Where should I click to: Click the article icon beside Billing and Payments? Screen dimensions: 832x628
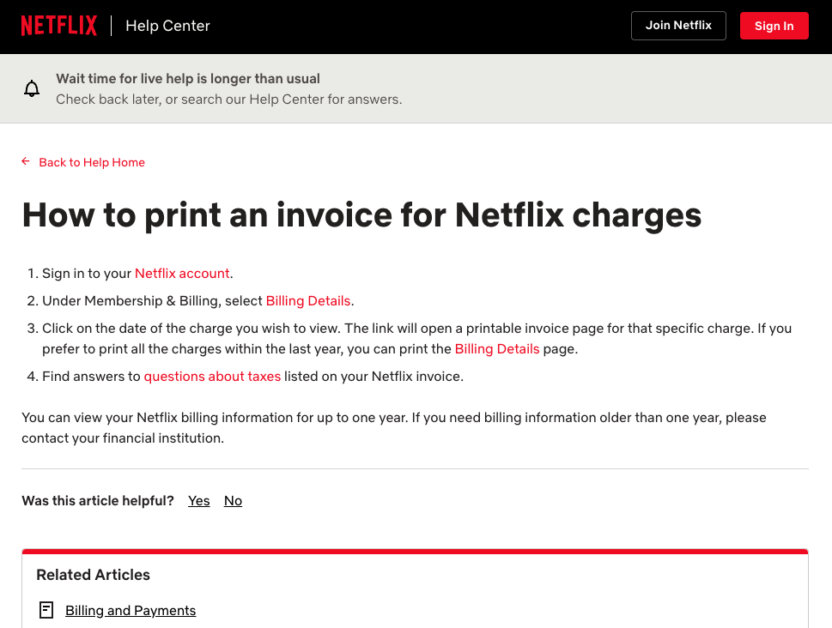pos(46,610)
